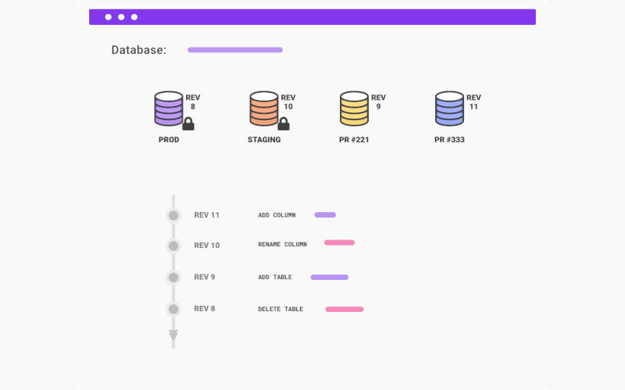
Task: Select the yellow PR #221 database icon
Action: (354, 108)
